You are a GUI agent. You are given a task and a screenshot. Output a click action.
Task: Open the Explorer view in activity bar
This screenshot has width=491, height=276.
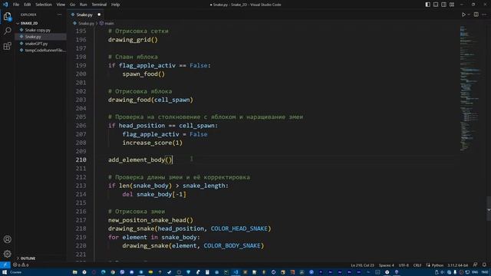(7, 16)
